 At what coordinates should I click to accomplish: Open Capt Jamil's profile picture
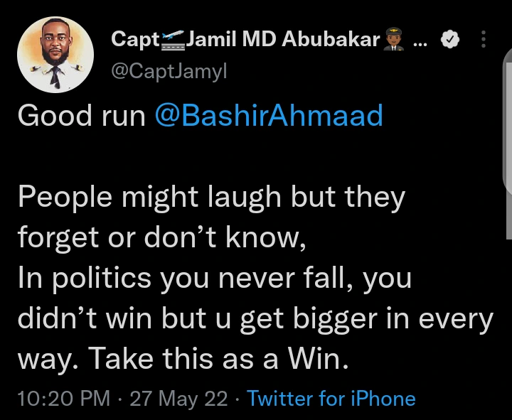(x=55, y=55)
